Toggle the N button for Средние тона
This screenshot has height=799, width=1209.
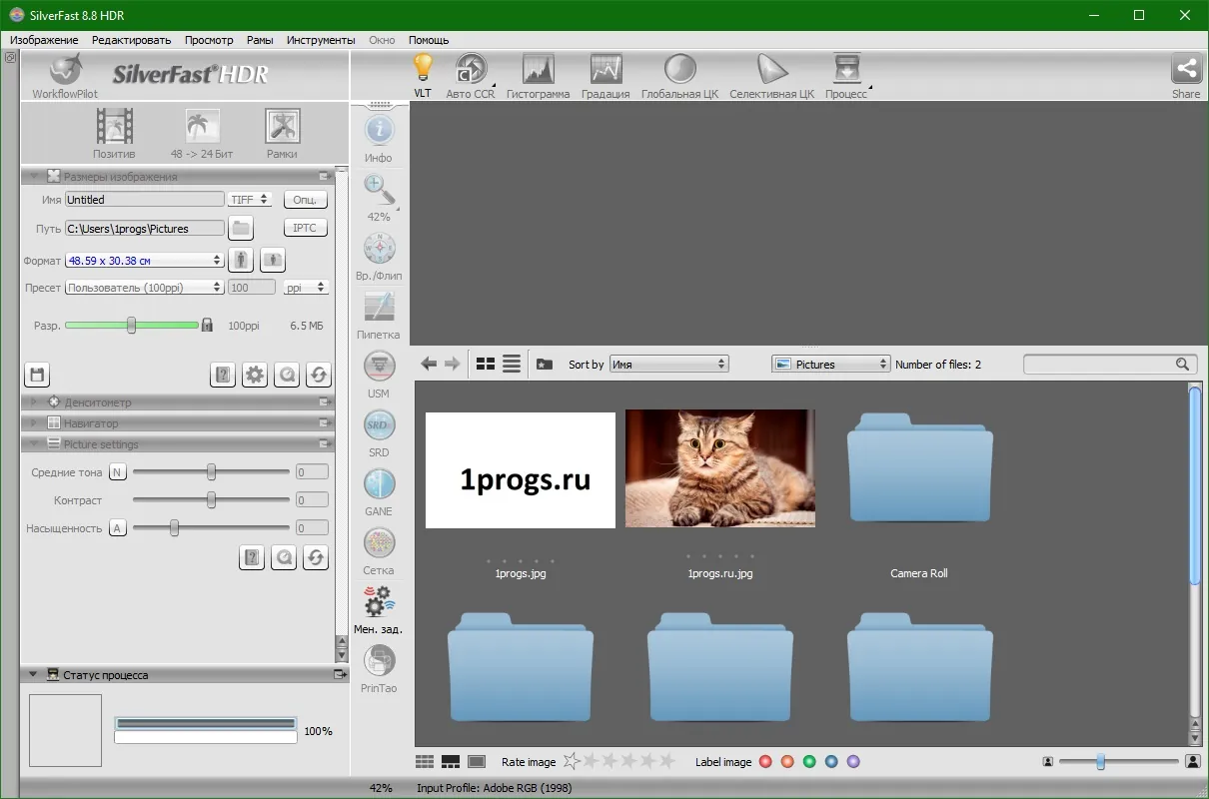tap(118, 472)
